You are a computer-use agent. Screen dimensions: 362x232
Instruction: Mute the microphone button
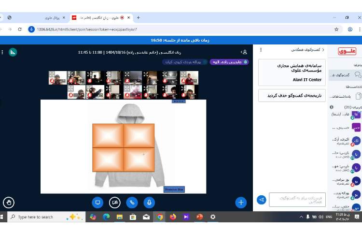(x=149, y=203)
